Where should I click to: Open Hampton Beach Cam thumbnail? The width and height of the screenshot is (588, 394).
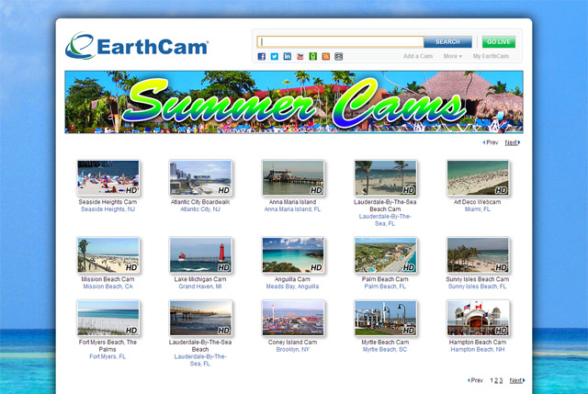[478, 318]
